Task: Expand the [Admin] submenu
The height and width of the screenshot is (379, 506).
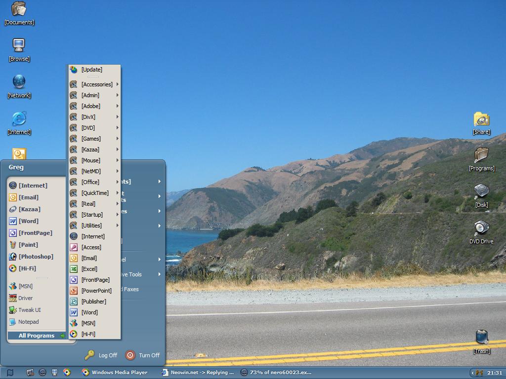Action: pyautogui.click(x=94, y=95)
